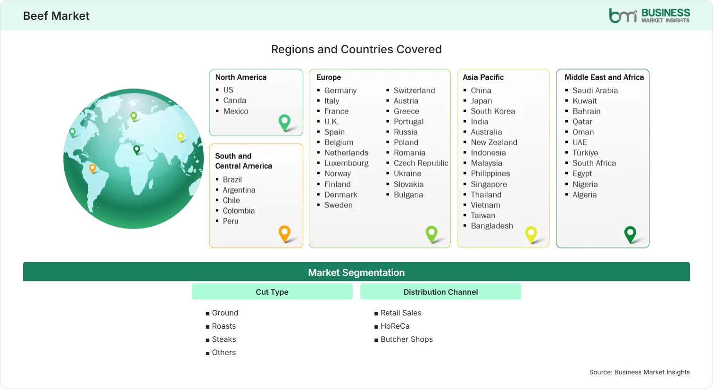The height and width of the screenshot is (389, 713).
Task: Click 'New Zealand' in Asia Pacific list
Action: pyautogui.click(x=494, y=142)
